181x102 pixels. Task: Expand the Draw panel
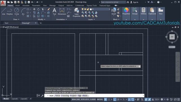tap(16, 20)
